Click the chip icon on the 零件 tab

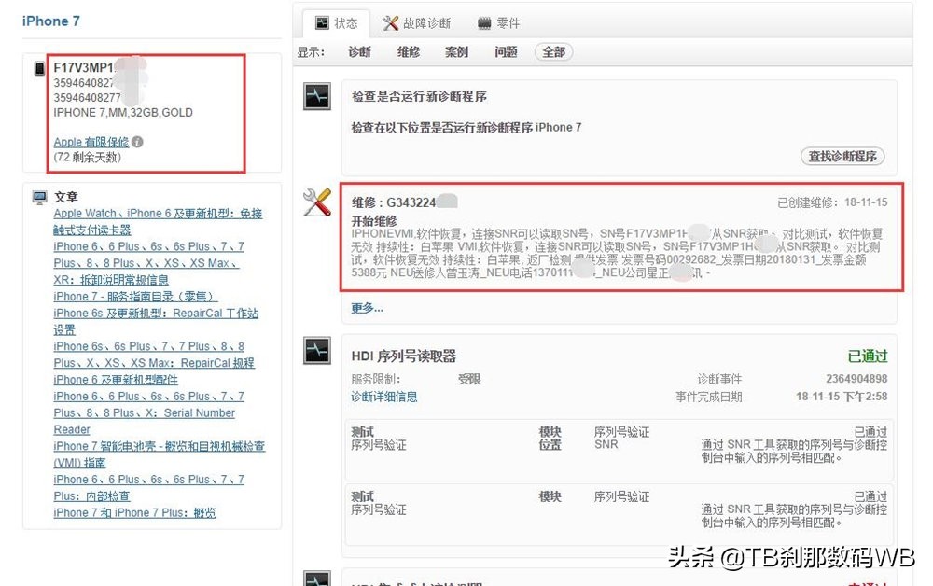click(x=485, y=23)
